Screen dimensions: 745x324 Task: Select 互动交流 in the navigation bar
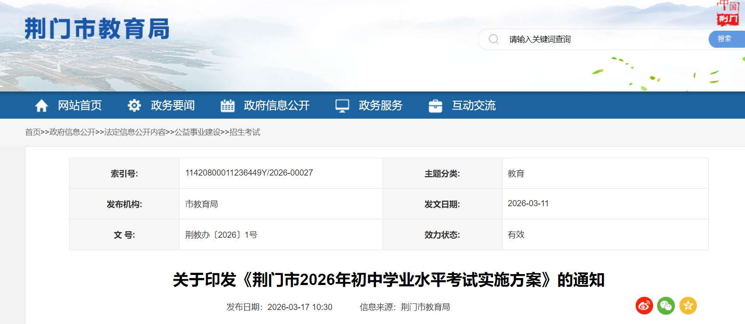click(474, 106)
